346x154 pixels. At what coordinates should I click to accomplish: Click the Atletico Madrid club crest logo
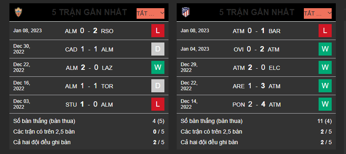click(186, 12)
